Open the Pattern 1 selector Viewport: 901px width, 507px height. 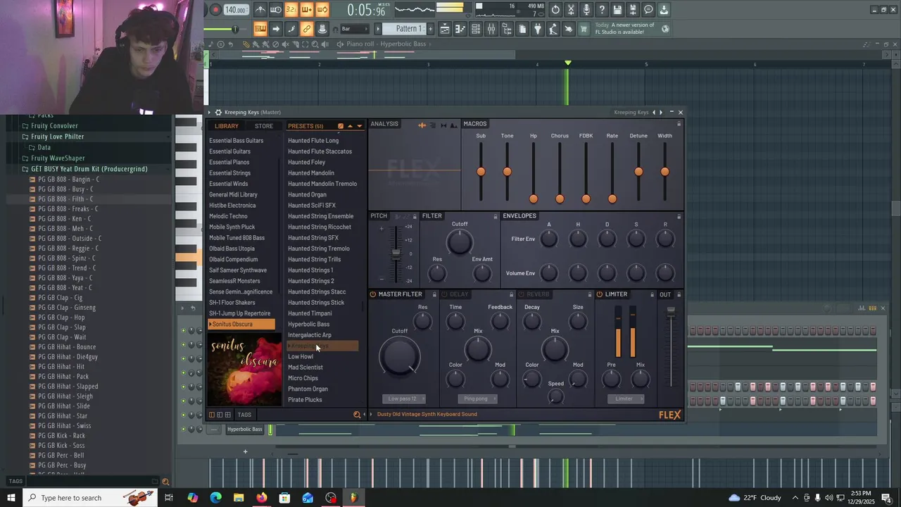point(403,29)
